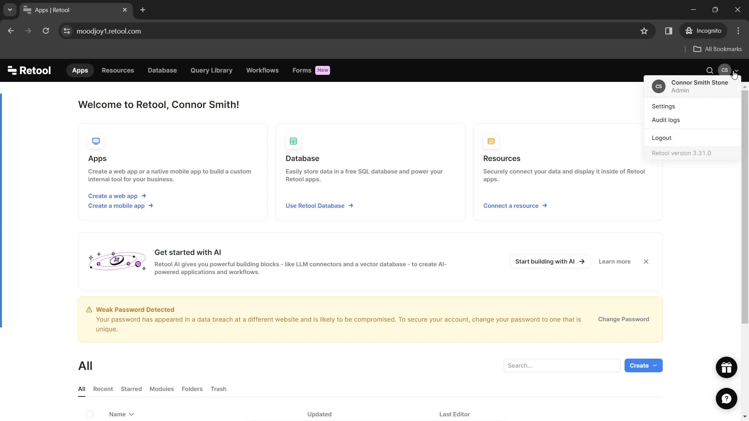Open All Bookmarks folder
The image size is (749, 421).
point(718,49)
